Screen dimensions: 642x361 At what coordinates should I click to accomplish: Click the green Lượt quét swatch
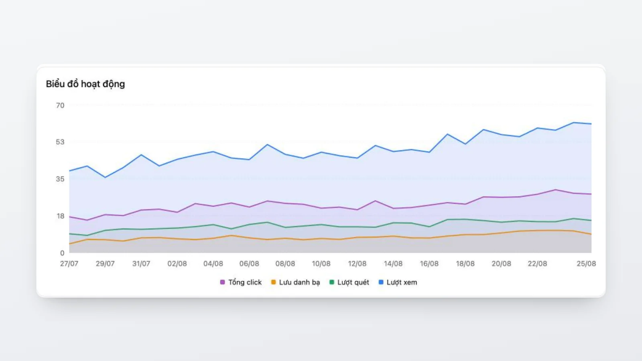pos(332,282)
